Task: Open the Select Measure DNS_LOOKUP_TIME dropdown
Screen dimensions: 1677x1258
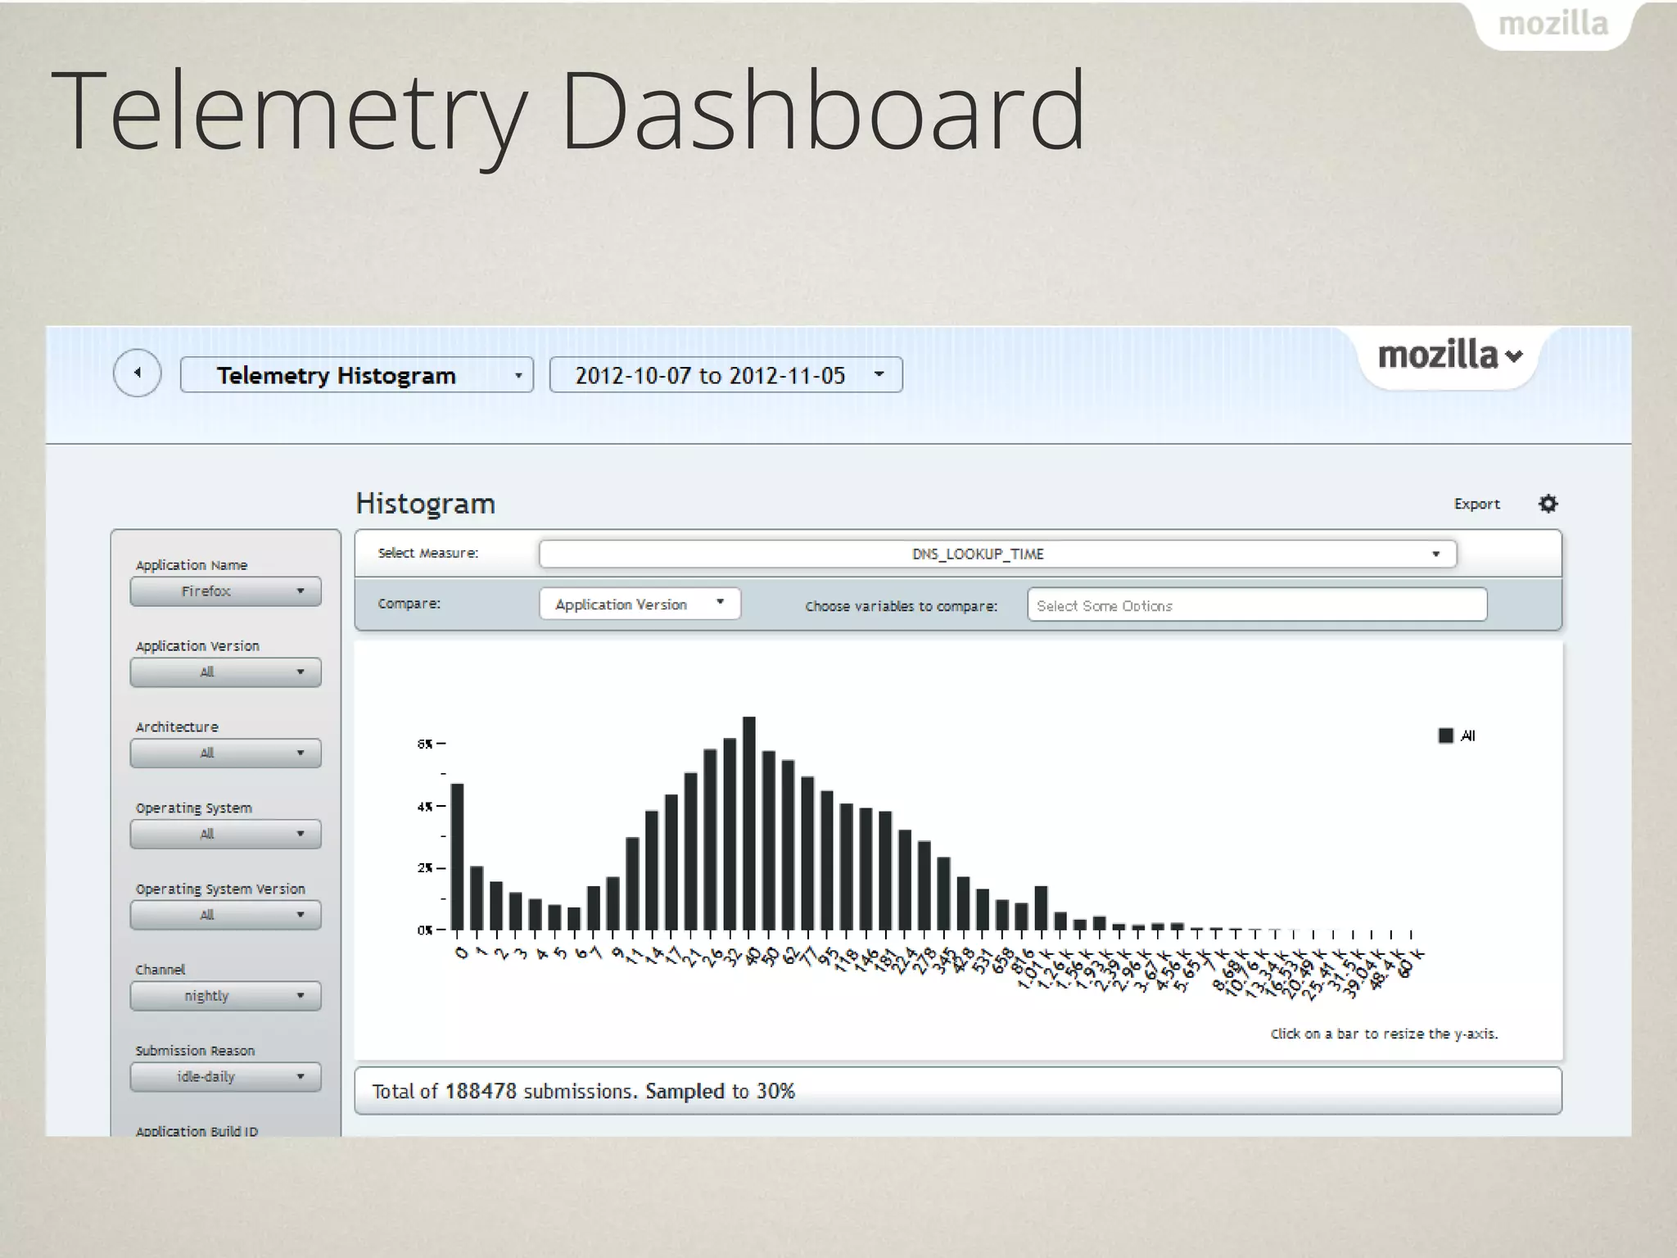Action: pos(997,554)
